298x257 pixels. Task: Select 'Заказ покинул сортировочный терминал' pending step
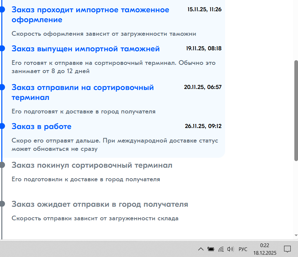tap(92, 165)
